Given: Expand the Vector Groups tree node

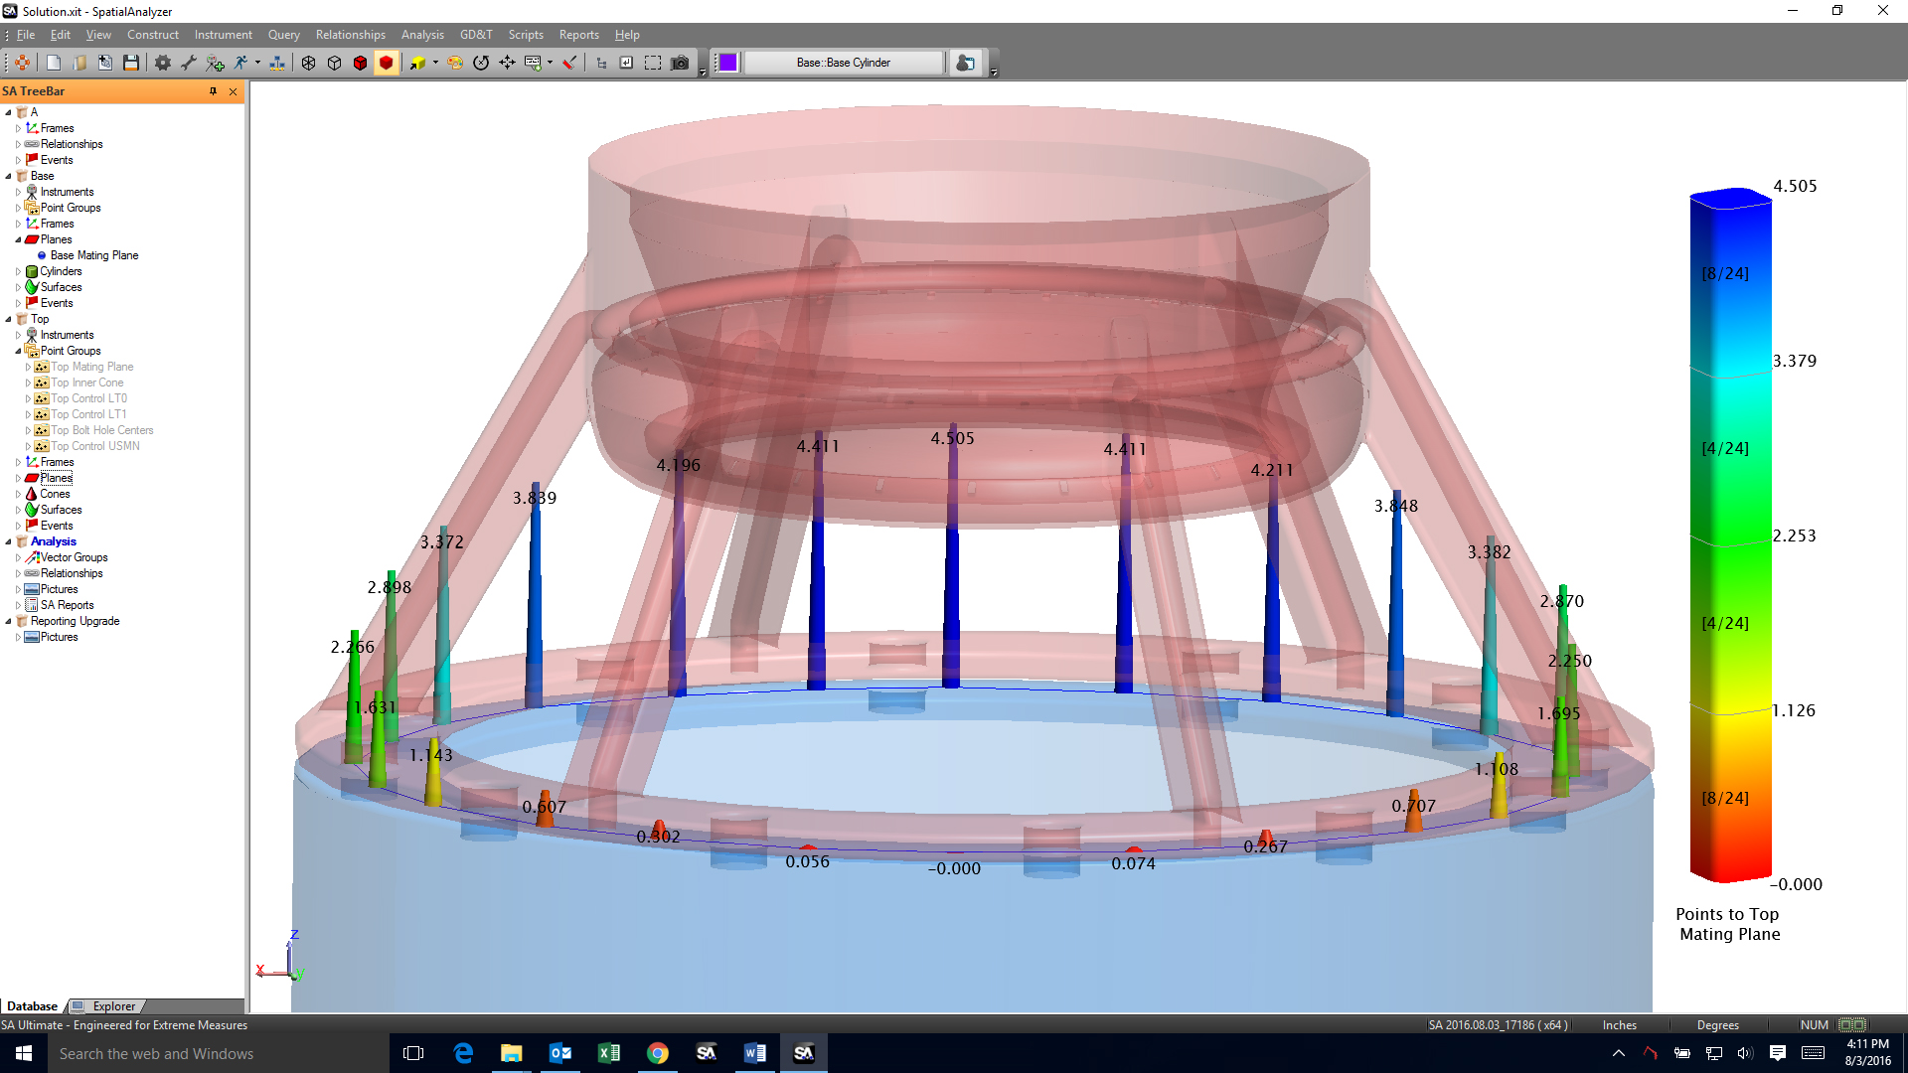Looking at the screenshot, I should pyautogui.click(x=18, y=557).
